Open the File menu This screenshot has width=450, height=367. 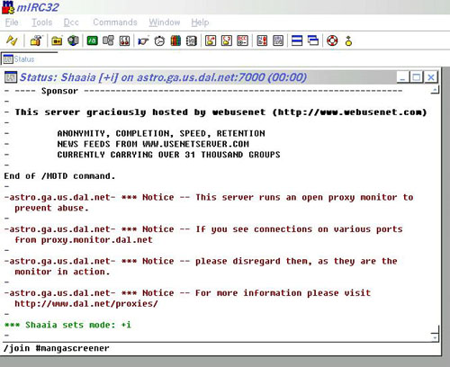12,22
